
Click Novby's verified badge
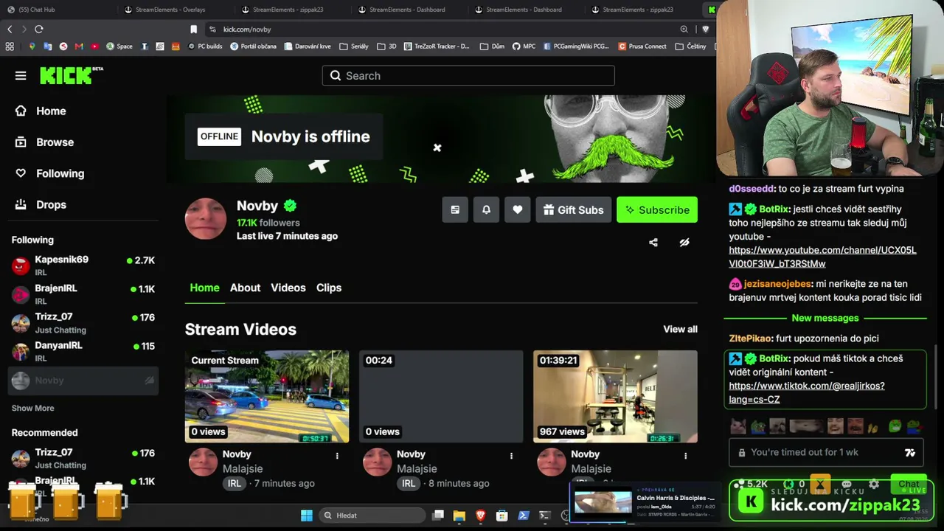click(291, 206)
